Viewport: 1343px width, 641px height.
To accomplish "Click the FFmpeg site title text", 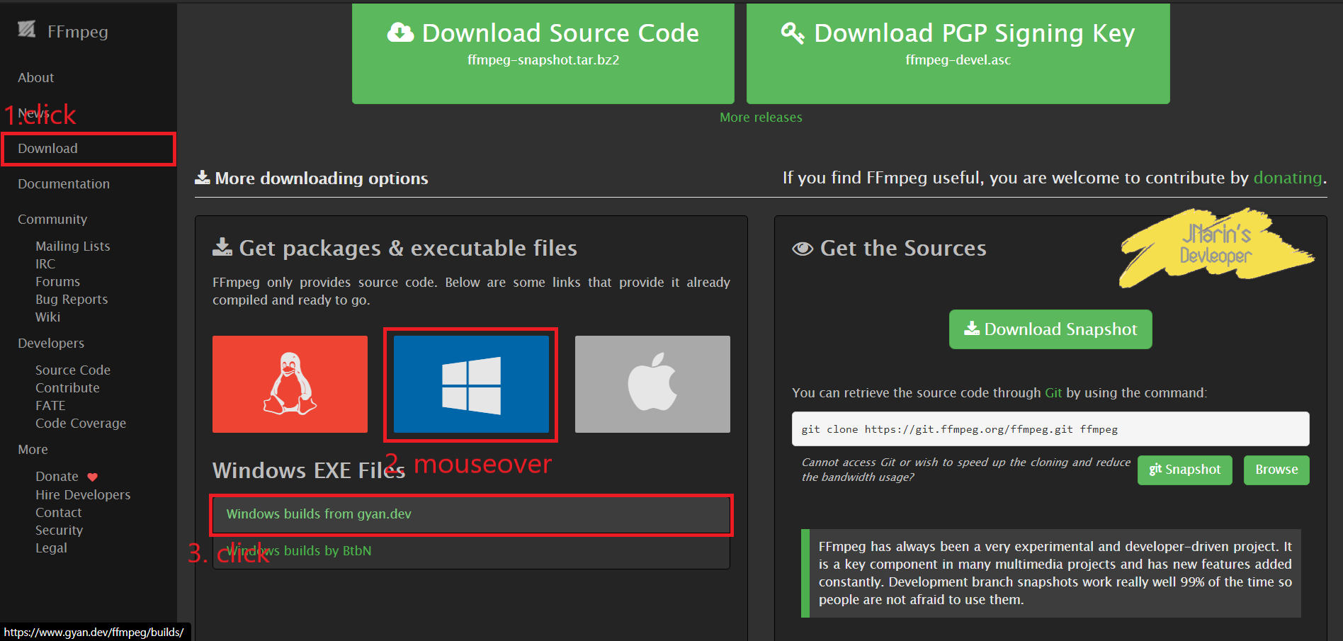I will (x=78, y=32).
